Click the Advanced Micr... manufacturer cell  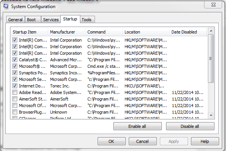(66, 60)
